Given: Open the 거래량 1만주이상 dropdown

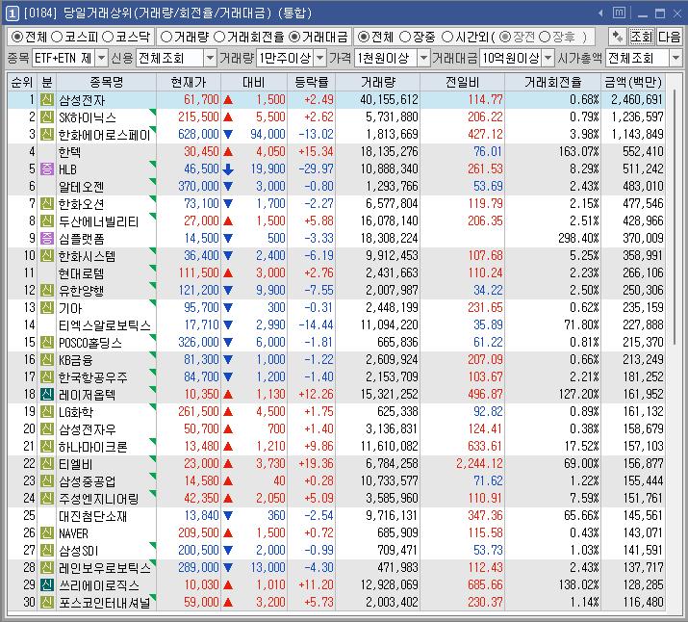Looking at the screenshot, I should pyautogui.click(x=320, y=58).
